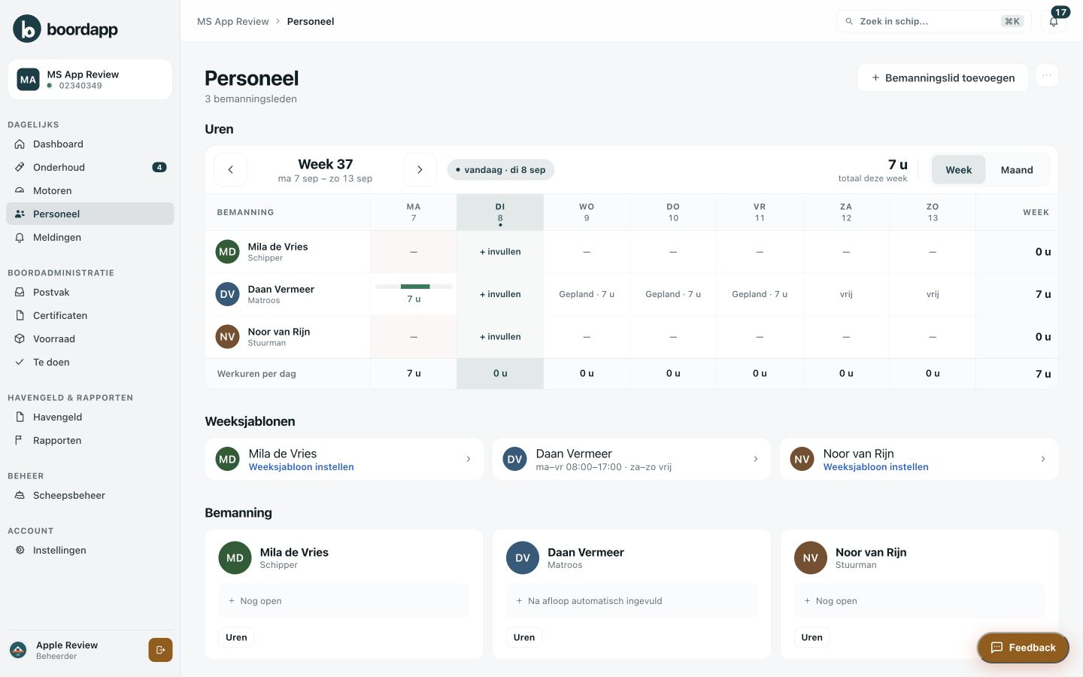Open Te doen in the sidebar
Screen dimensions: 1083x677
pyautogui.click(x=90, y=363)
